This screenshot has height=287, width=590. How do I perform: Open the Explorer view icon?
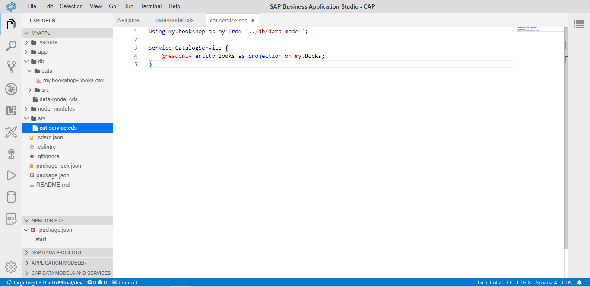tap(11, 25)
